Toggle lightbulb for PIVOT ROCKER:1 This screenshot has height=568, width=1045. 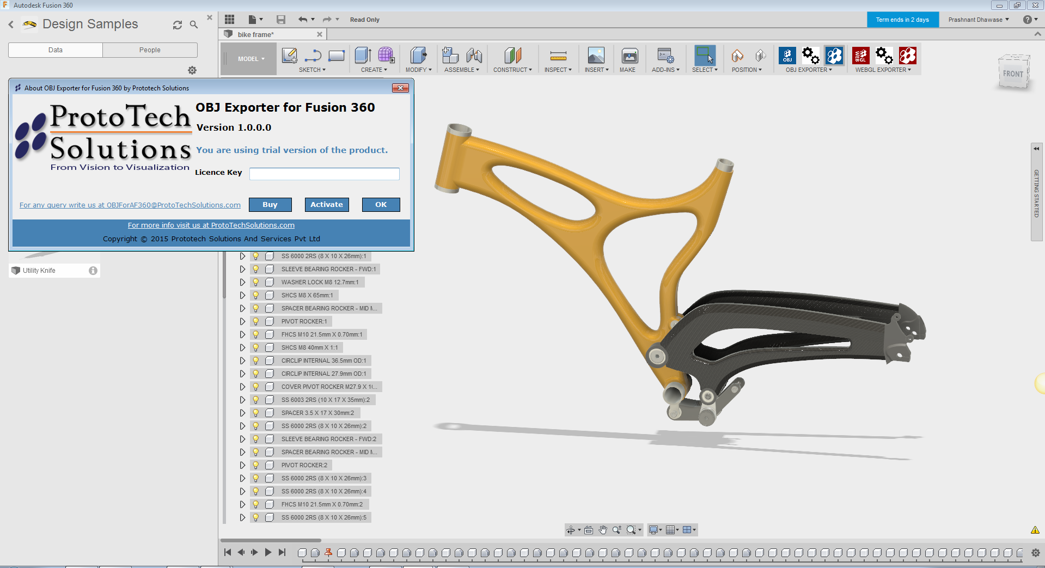[x=255, y=321]
